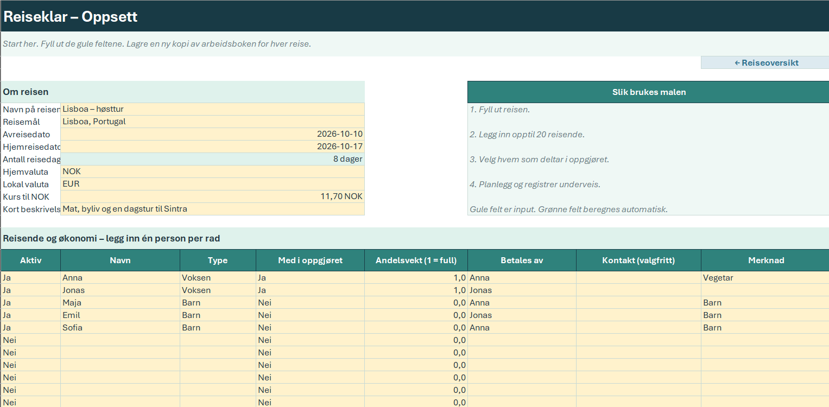Select Emil's Betales av cell showing Jonas
The image size is (829, 407).
coord(522,315)
